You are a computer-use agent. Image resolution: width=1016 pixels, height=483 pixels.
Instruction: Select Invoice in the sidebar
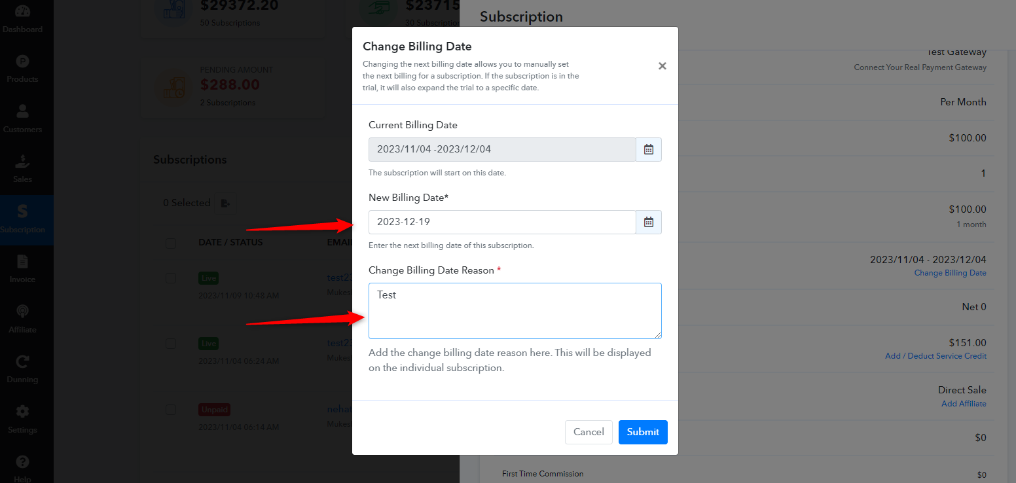tap(22, 269)
